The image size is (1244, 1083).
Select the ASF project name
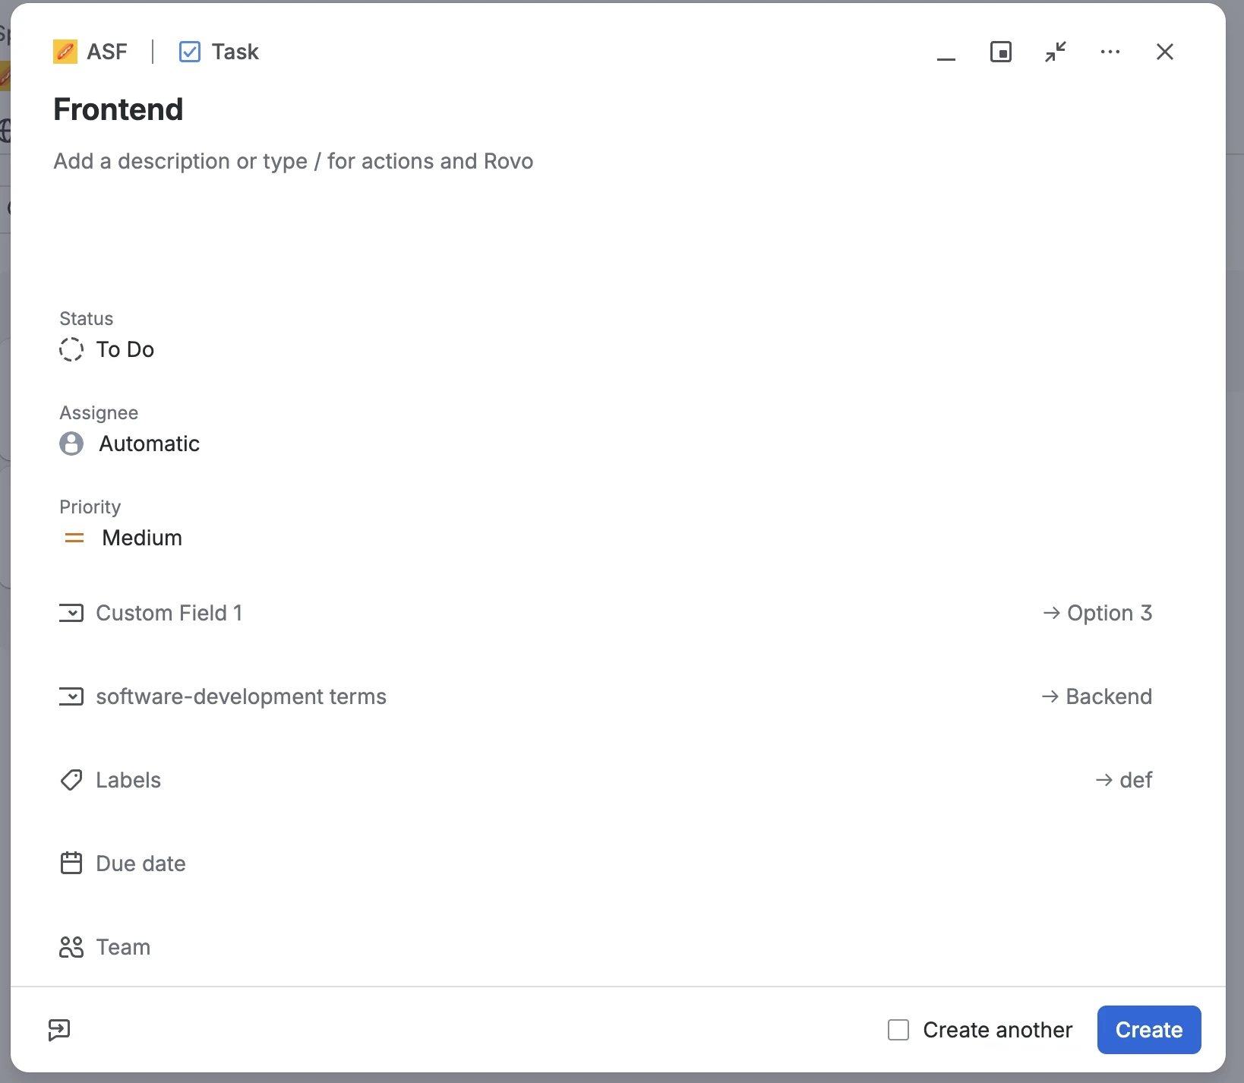pos(107,52)
